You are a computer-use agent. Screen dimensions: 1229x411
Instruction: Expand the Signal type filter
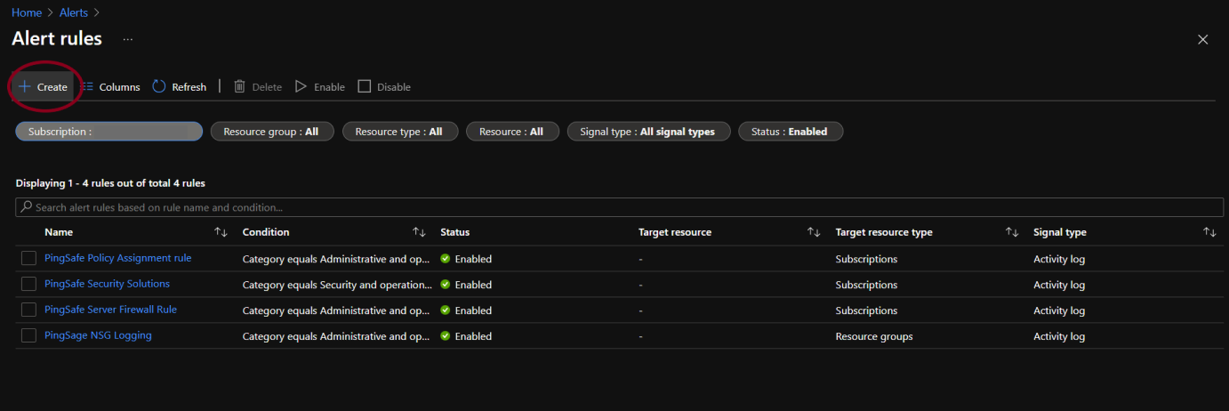(647, 132)
